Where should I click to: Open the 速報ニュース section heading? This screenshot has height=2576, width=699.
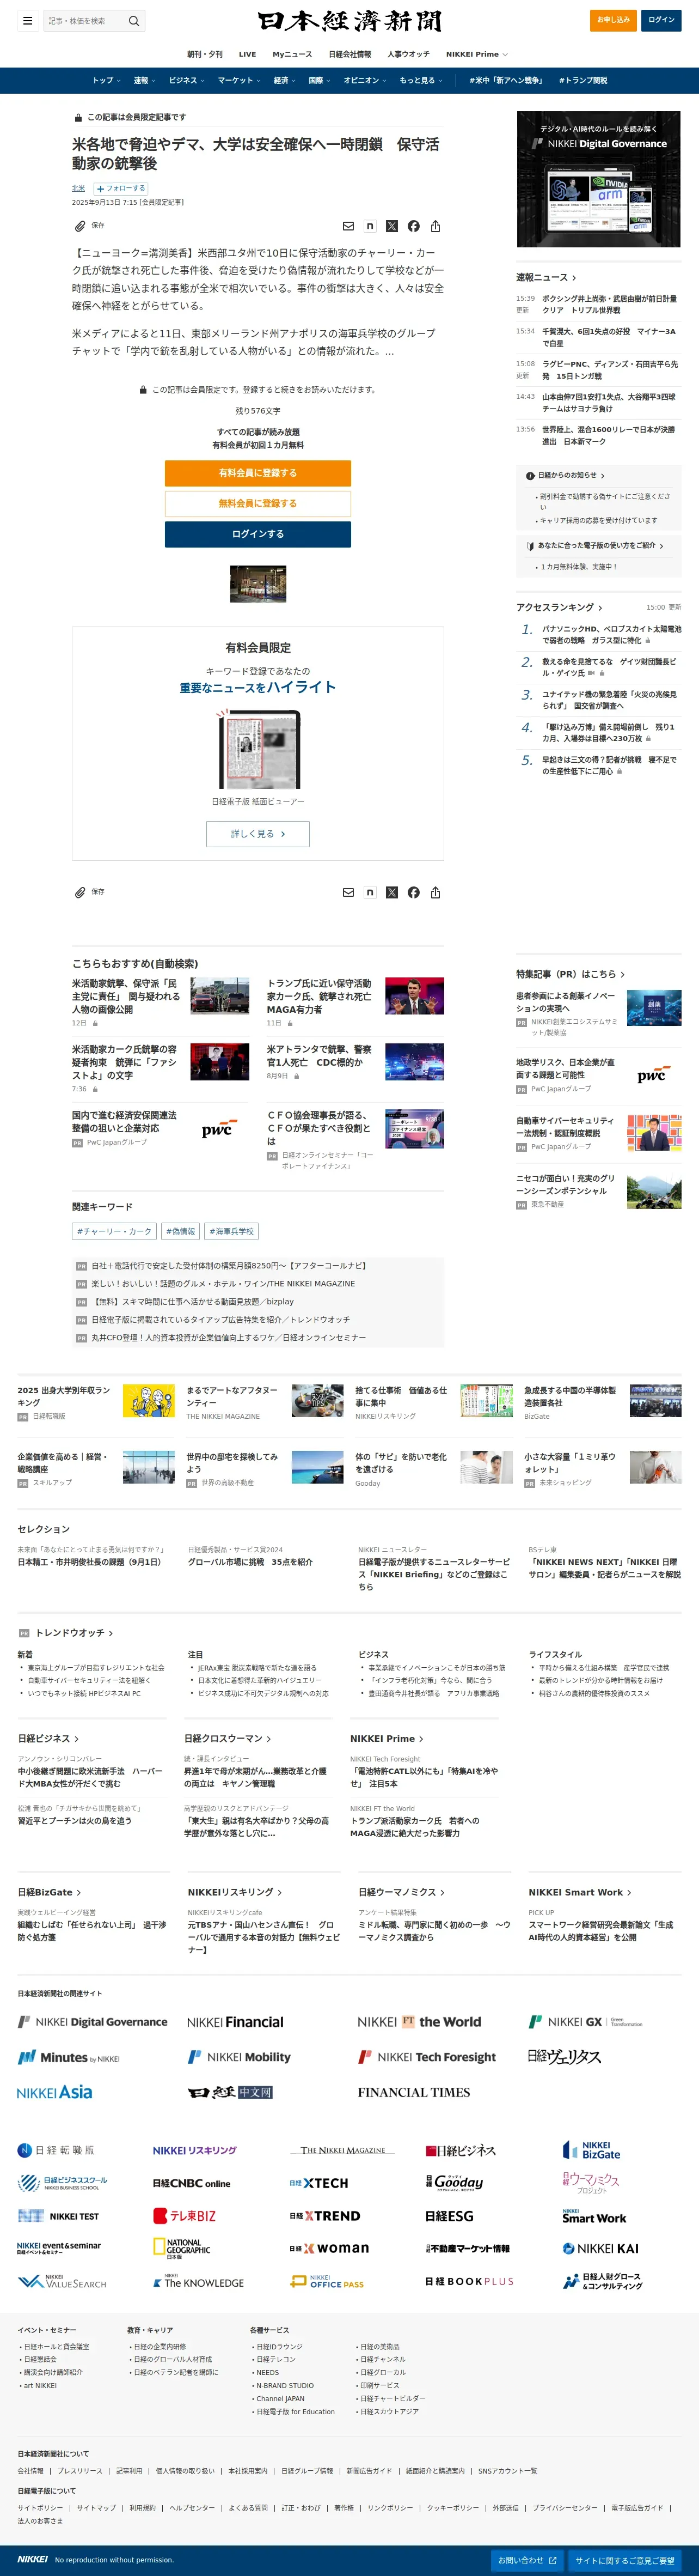pos(546,277)
